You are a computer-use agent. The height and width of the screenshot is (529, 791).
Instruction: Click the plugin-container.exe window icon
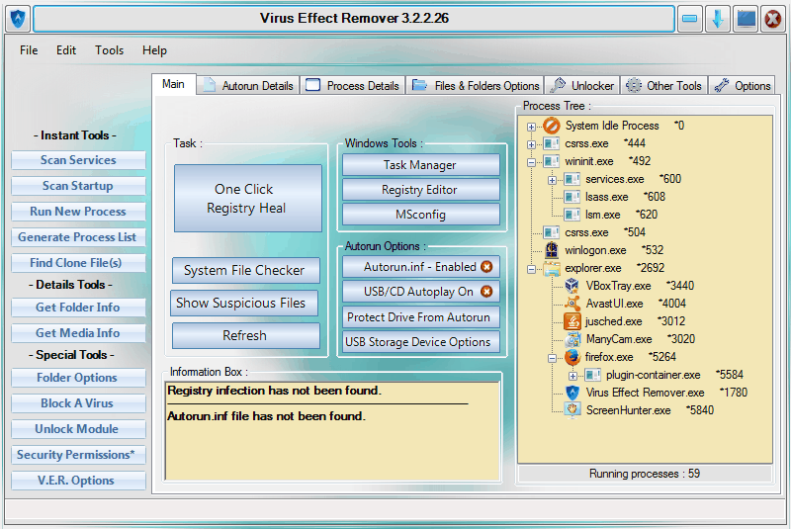tap(592, 375)
